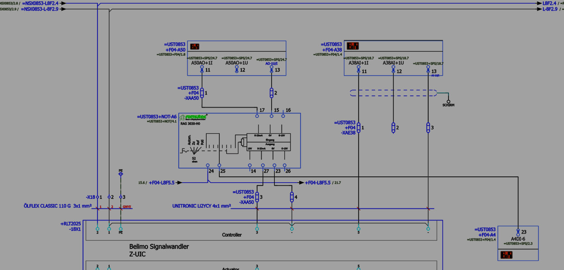Click connection point 17 on the RAG device
The height and width of the screenshot is (270, 564).
click(257, 116)
